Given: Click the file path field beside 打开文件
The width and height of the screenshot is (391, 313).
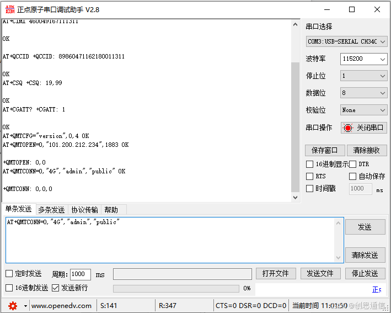Looking at the screenshot, I should tap(183, 274).
